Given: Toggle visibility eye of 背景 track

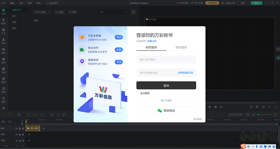Looking at the screenshot, I should 16,134.
